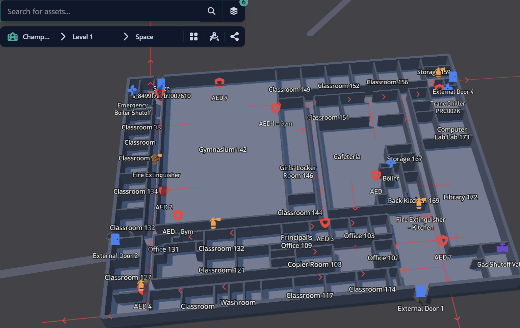Select the AED - Gym fire extinguisher icon
520x328 pixels.
(x=214, y=223)
